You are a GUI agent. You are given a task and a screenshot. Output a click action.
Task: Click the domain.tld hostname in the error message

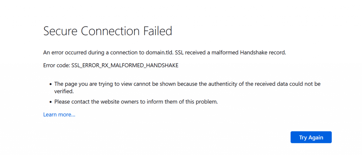pyautogui.click(x=159, y=53)
